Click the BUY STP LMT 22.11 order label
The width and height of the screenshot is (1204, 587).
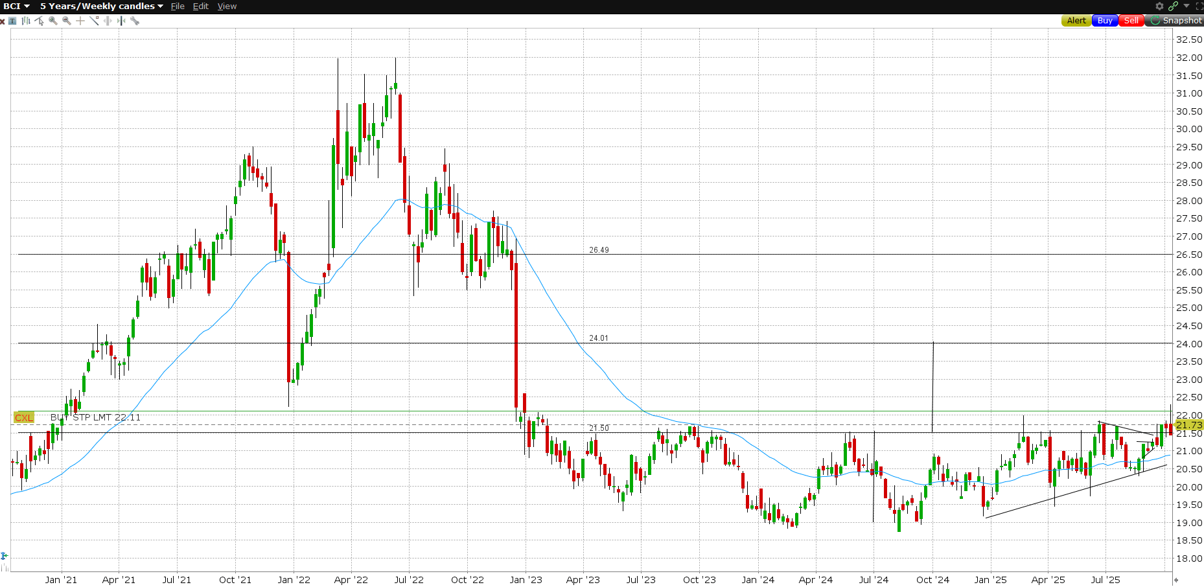click(x=95, y=417)
